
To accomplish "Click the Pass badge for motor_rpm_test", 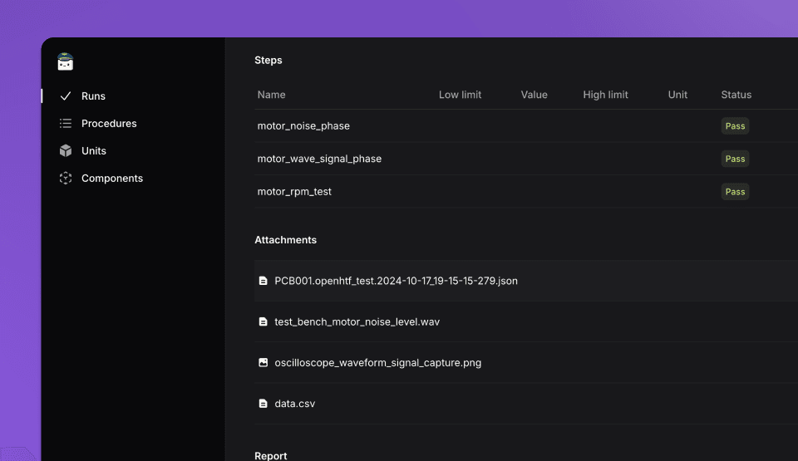I will (x=735, y=191).
